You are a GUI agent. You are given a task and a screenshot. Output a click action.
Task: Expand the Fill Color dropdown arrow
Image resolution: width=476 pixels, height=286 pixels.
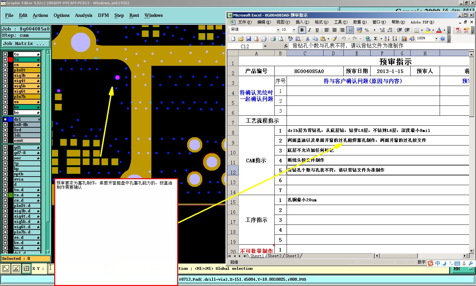433,30
